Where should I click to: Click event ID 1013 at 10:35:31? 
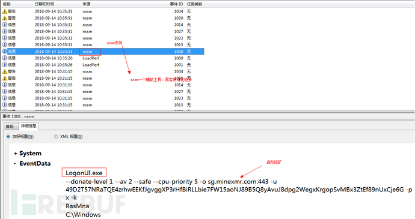(179, 44)
